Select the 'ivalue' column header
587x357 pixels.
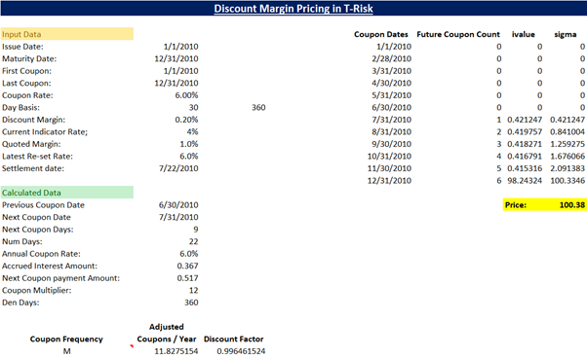[524, 34]
